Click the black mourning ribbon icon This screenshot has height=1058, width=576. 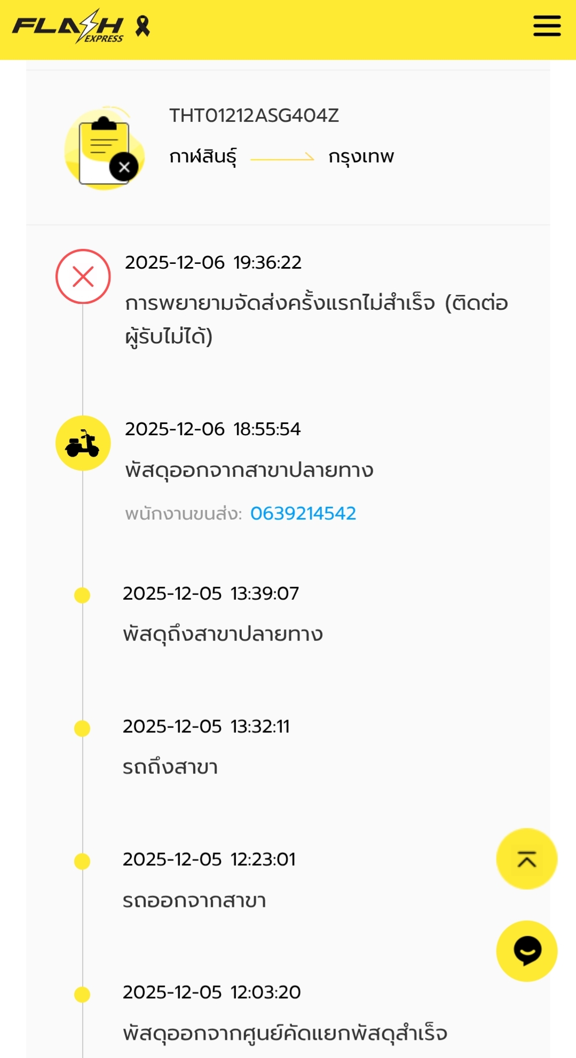pyautogui.click(x=142, y=26)
